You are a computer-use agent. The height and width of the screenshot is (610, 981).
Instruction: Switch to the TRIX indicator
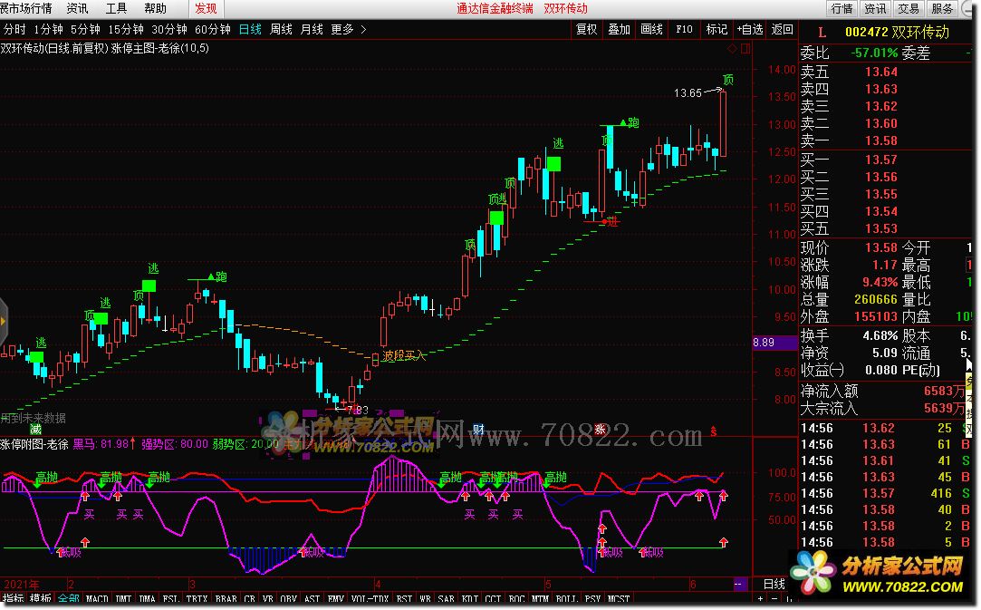pyautogui.click(x=197, y=599)
